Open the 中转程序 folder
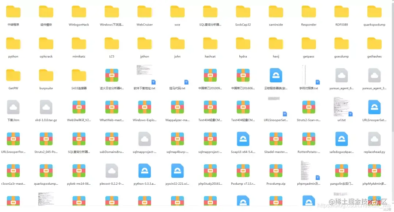Screen dimensions: 394x212 tap(13, 12)
